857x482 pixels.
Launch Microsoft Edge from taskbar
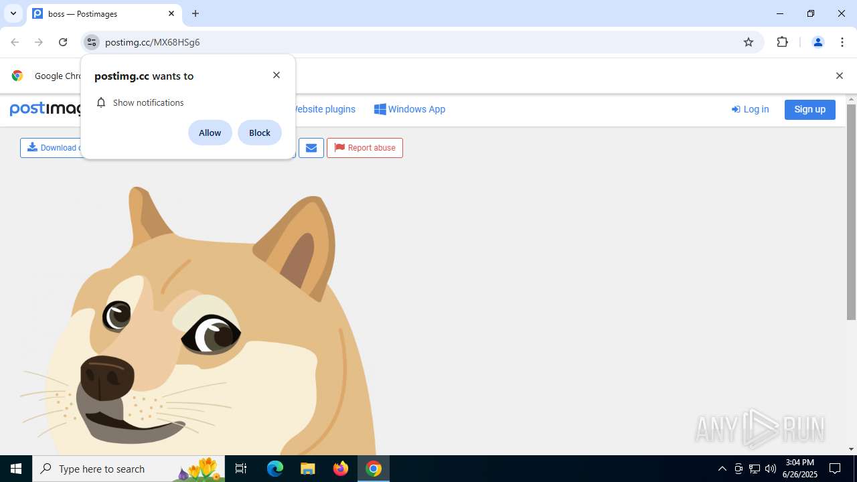click(275, 469)
